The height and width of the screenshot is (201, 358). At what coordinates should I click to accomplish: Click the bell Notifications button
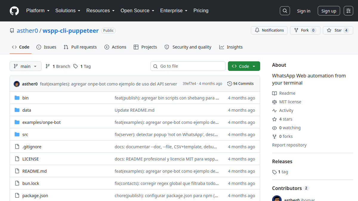[269, 30]
